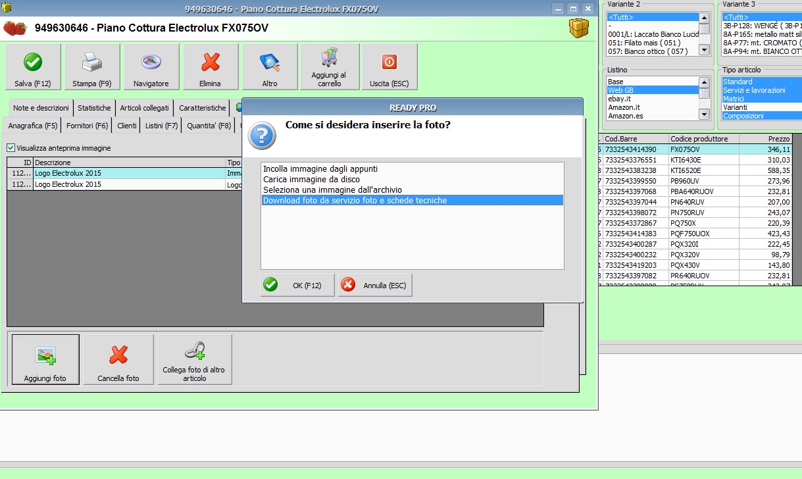The width and height of the screenshot is (802, 479).
Task: Select 0001/L: Laccato Bianco Lucido entry
Action: [652, 34]
